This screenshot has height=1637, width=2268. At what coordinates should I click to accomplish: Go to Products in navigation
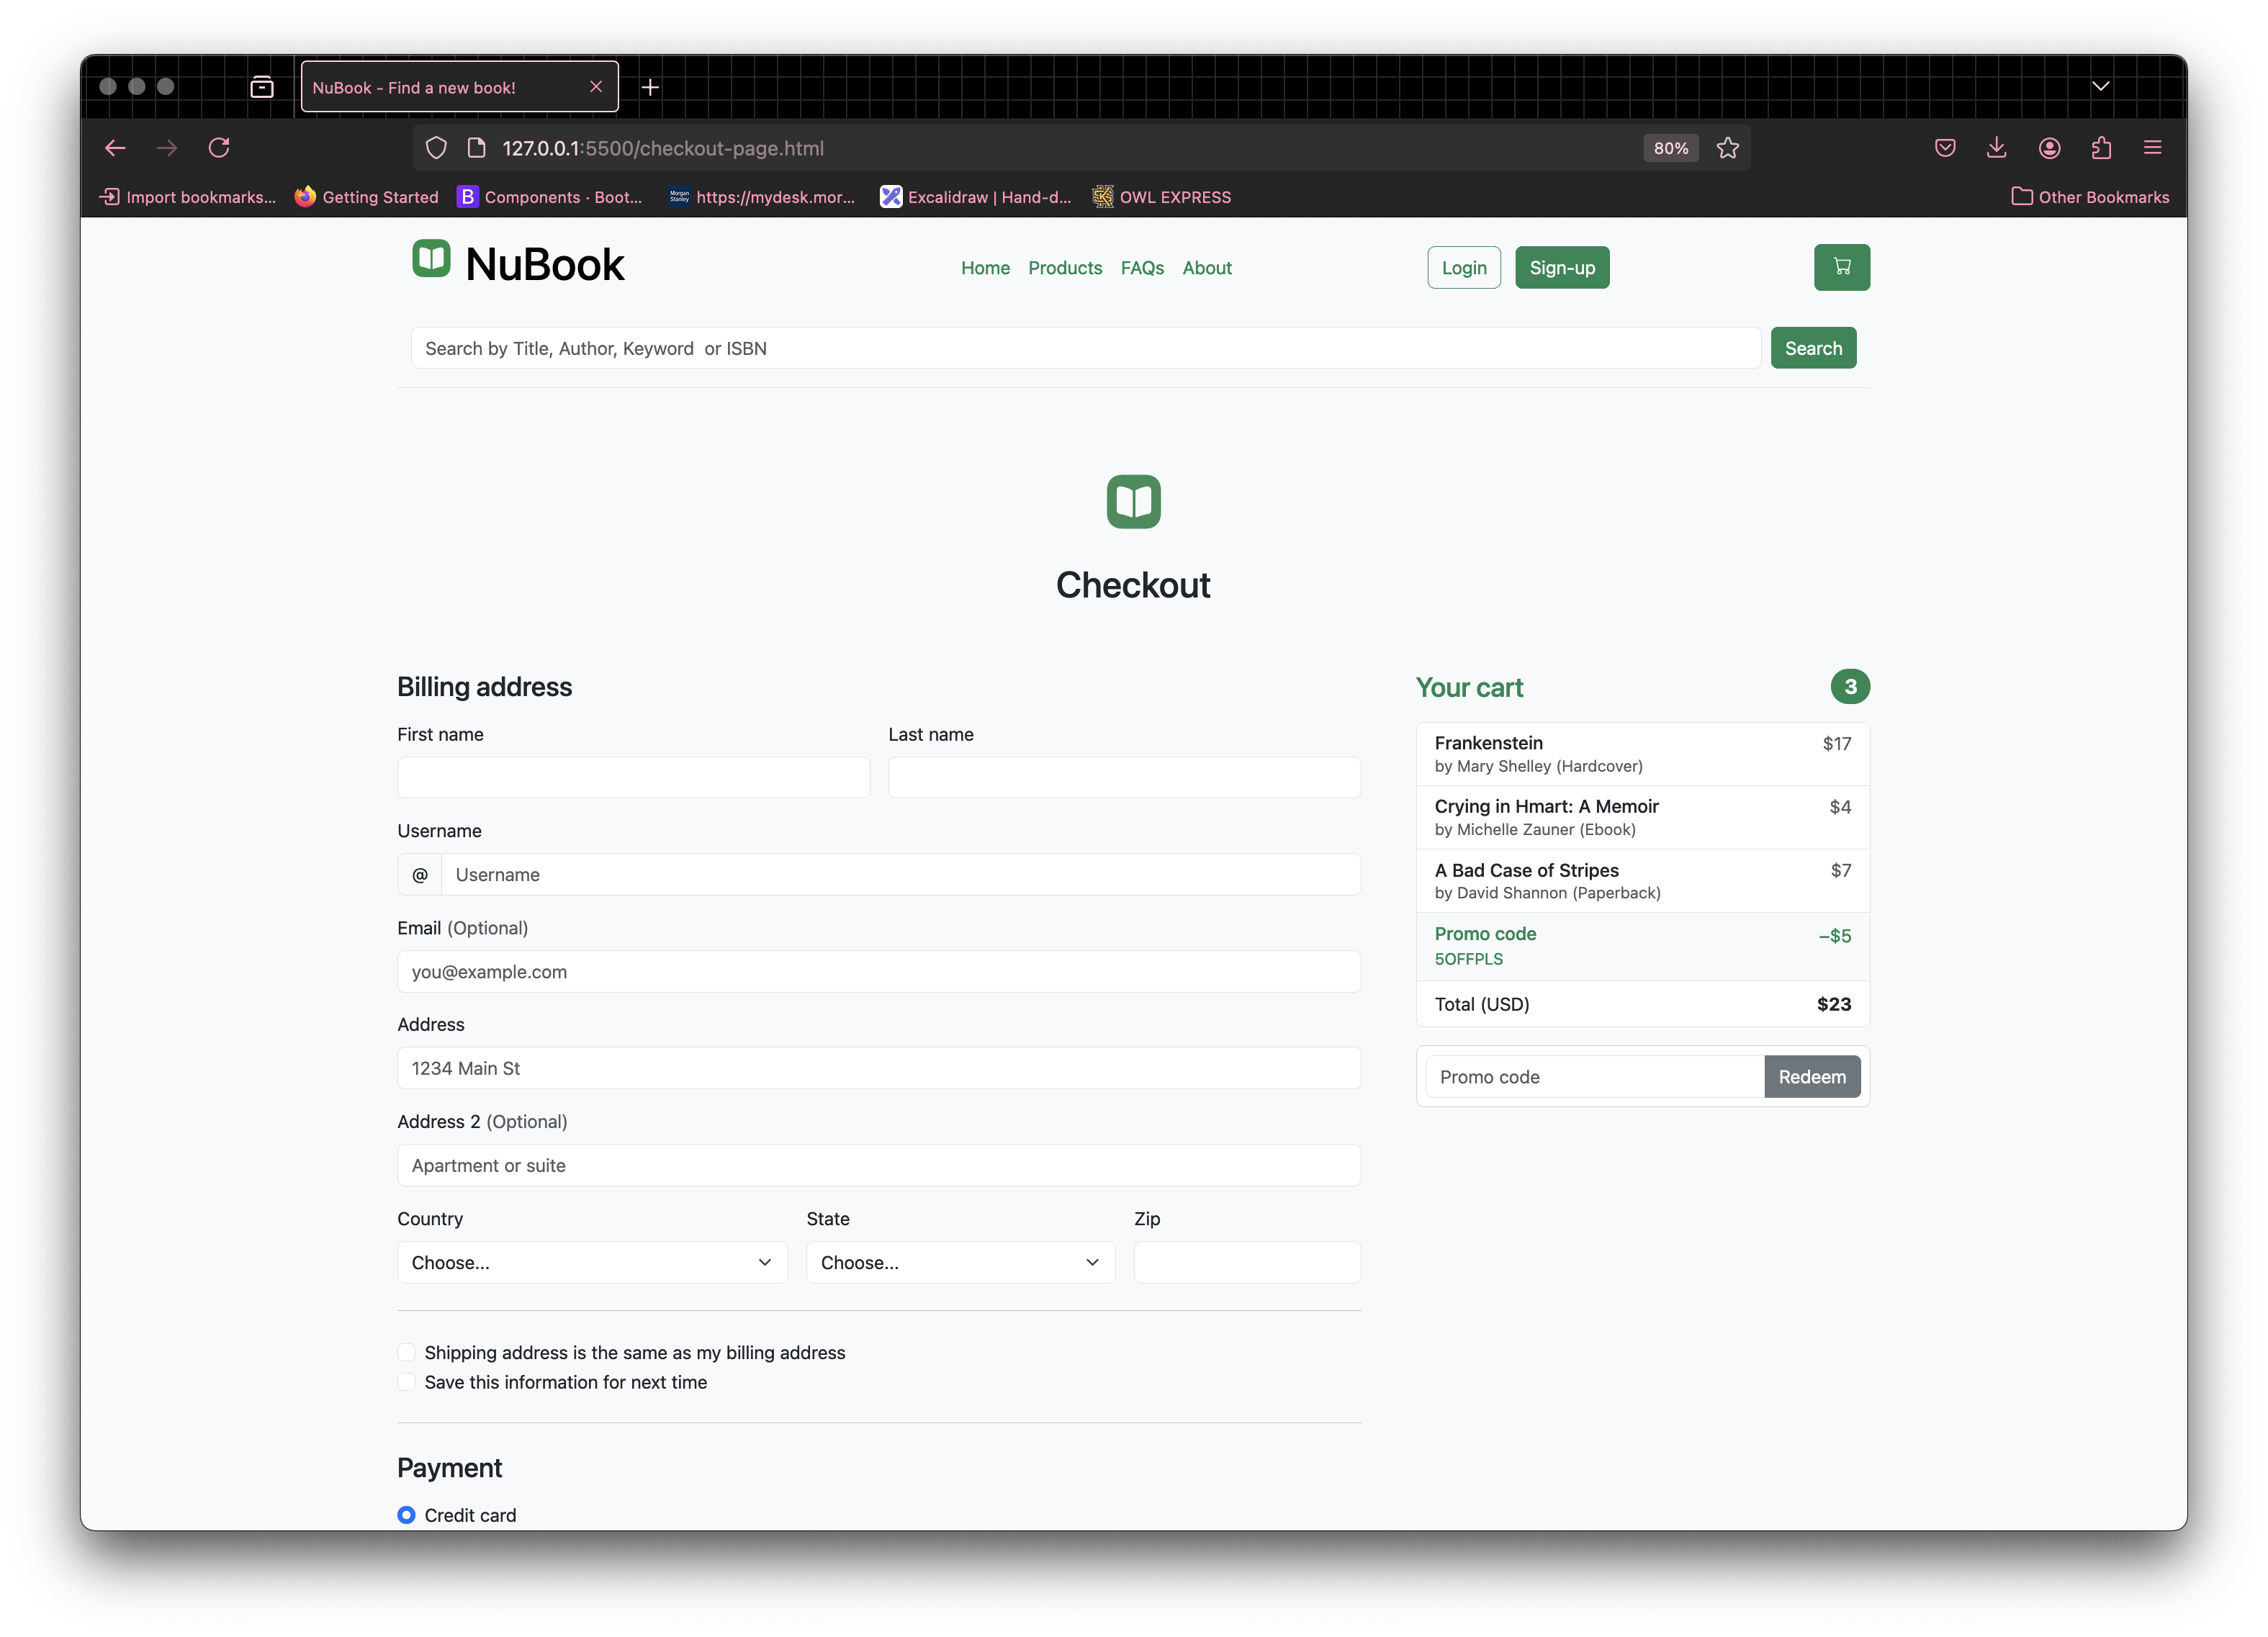point(1064,268)
